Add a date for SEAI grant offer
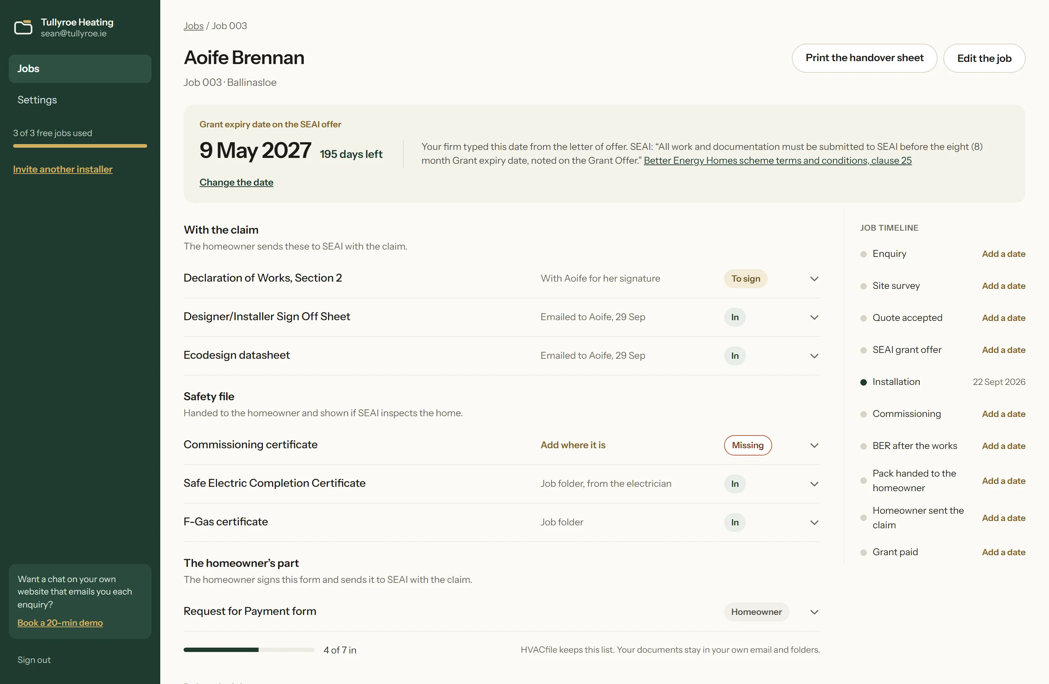Screen dimensions: 1049x684 [1003, 350]
